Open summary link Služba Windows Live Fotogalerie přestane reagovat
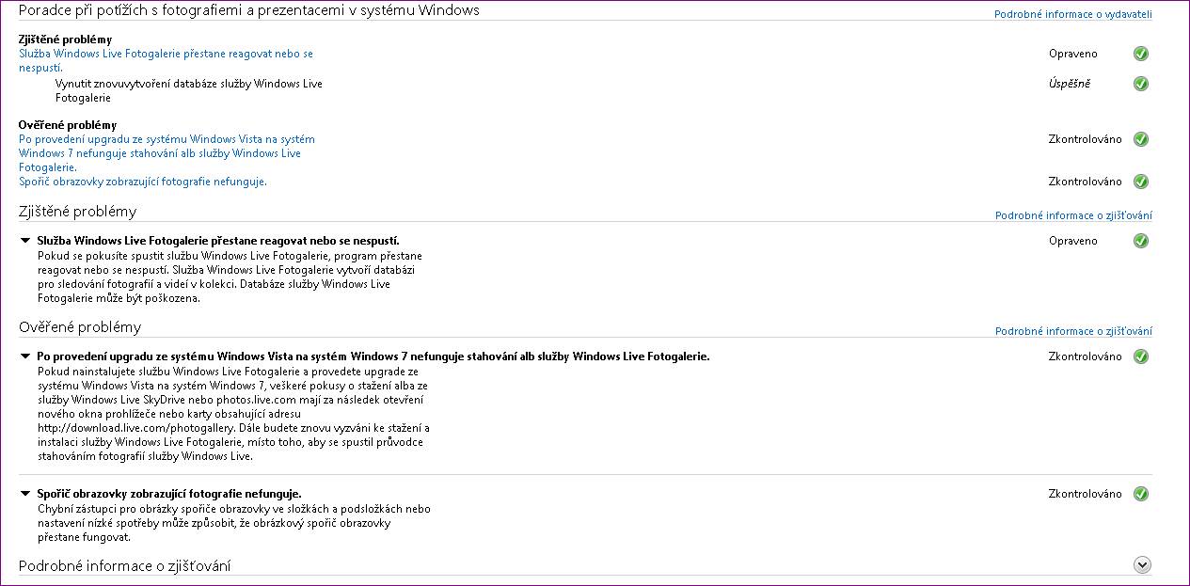This screenshot has width=1190, height=586. point(166,61)
